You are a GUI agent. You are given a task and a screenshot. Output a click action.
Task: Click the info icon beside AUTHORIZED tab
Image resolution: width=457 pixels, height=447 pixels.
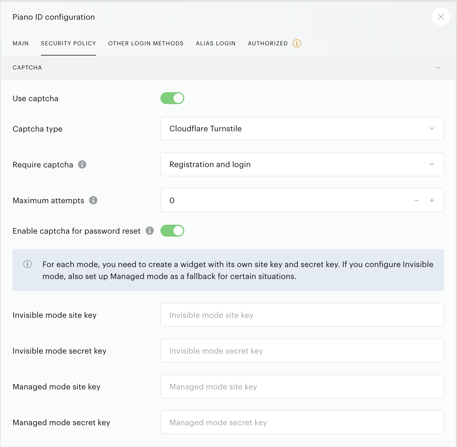[297, 43]
